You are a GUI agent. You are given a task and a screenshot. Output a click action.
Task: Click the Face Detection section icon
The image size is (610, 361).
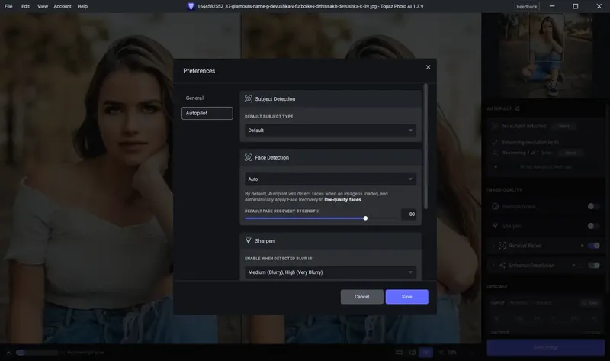tap(249, 157)
